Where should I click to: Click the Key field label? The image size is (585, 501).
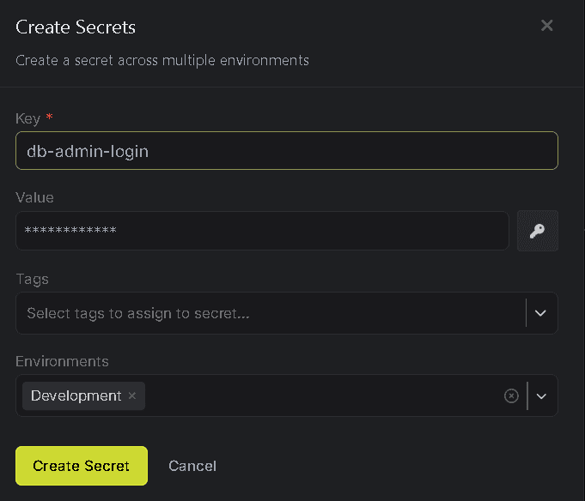27,117
